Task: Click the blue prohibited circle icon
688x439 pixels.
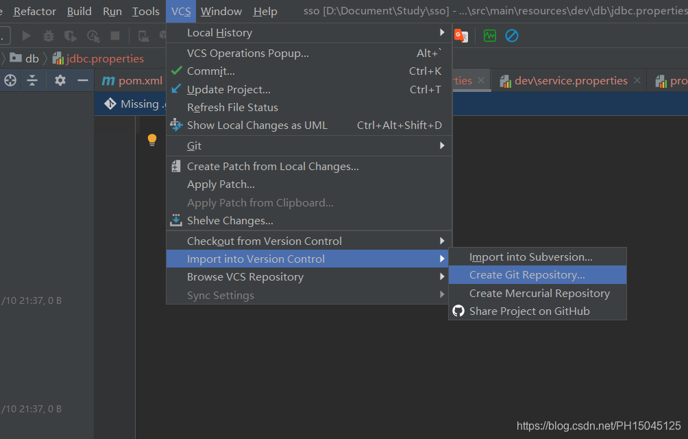Action: pos(512,36)
